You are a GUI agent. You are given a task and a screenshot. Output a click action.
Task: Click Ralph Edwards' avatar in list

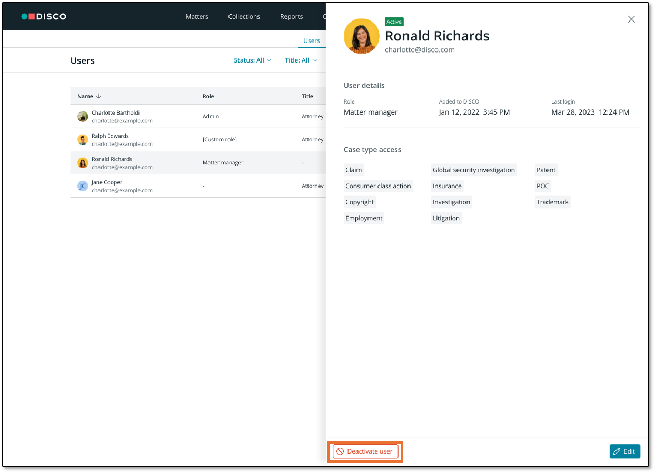[83, 140]
